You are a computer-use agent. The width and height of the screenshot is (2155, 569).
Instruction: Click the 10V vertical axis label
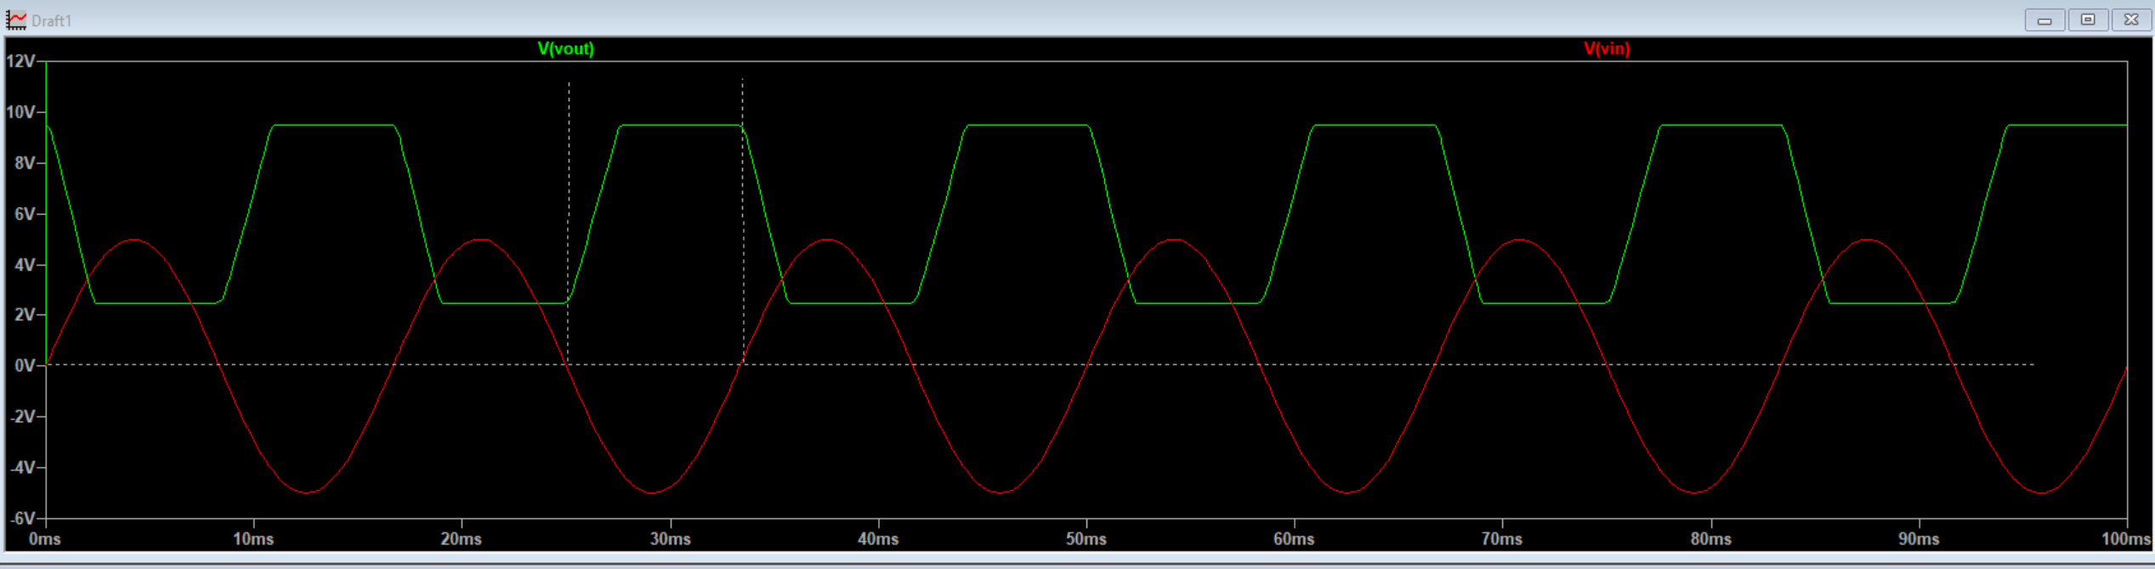[x=20, y=112]
